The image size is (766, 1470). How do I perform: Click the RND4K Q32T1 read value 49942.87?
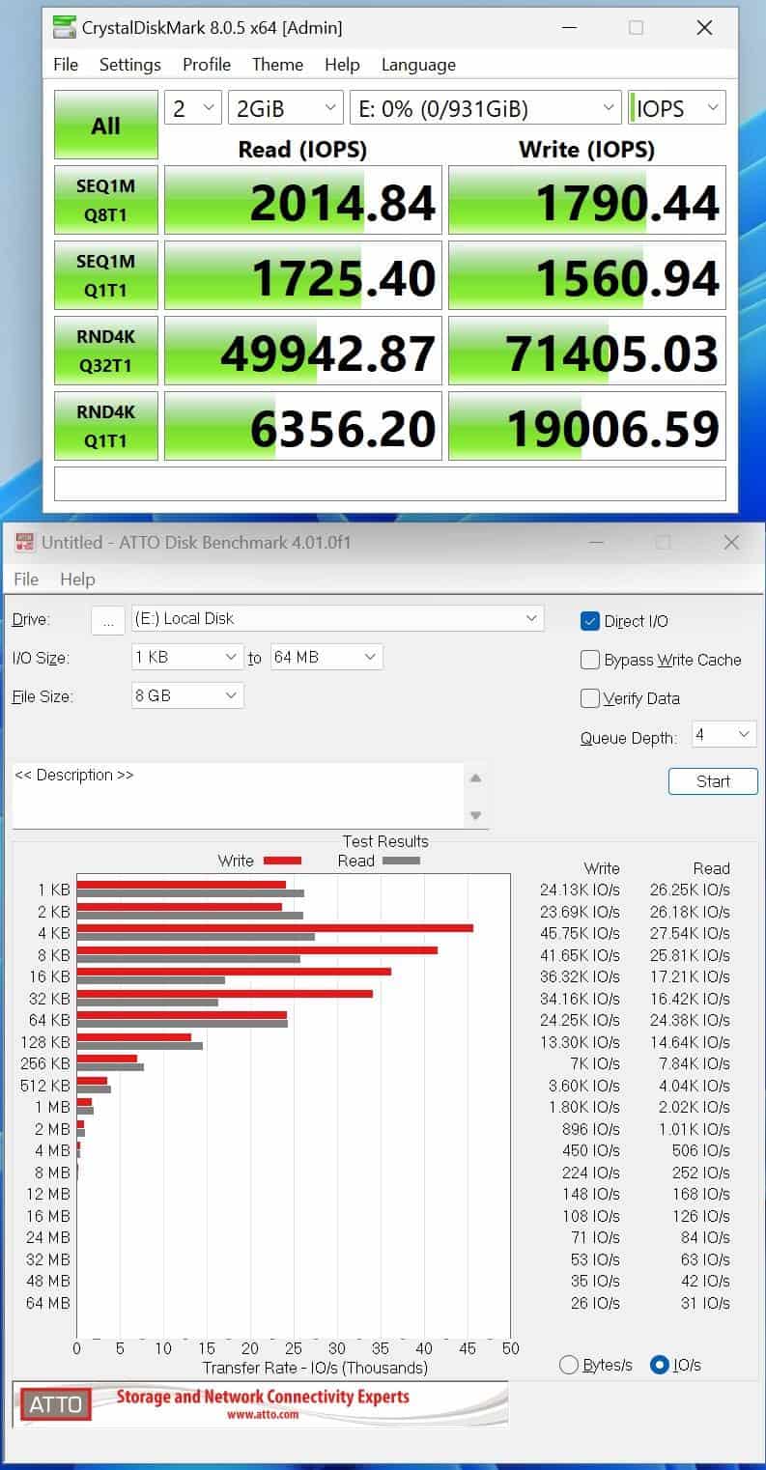click(x=303, y=351)
